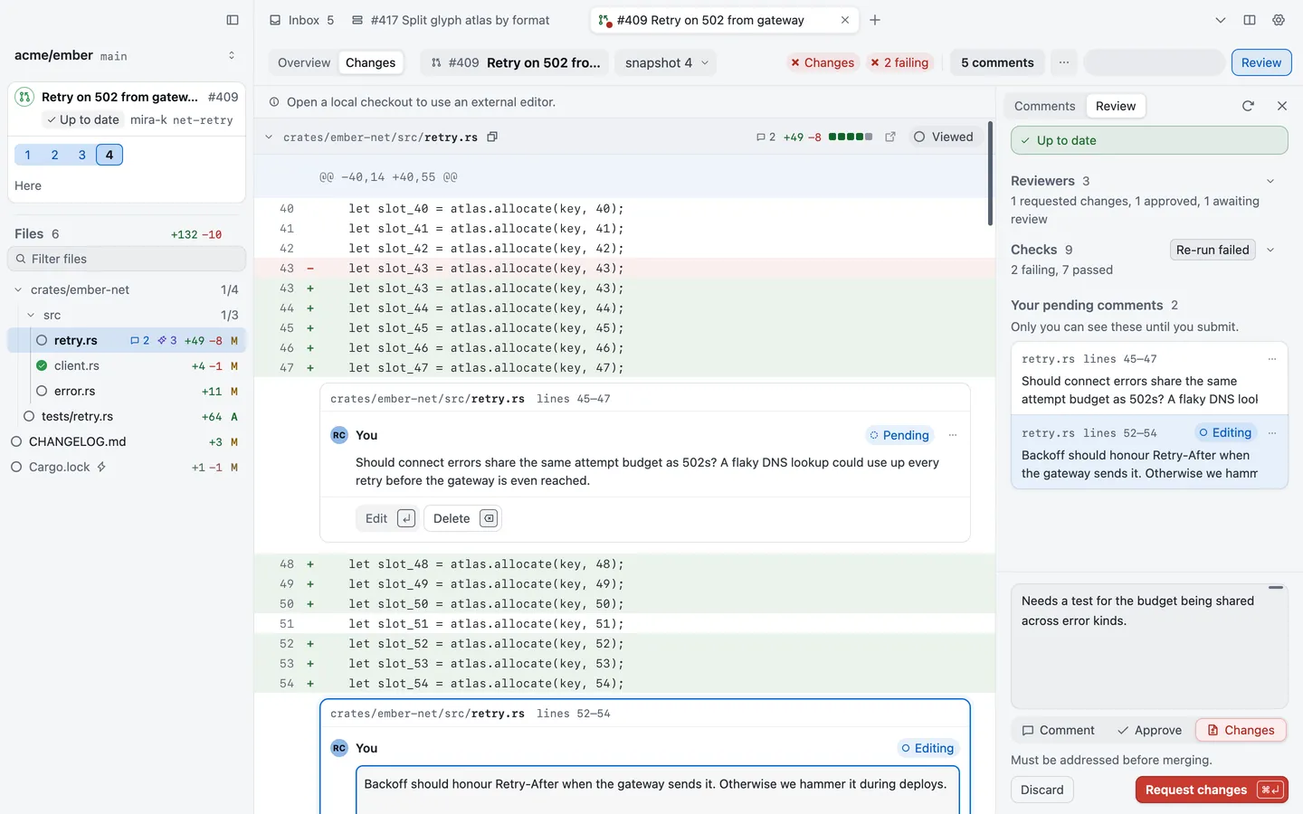Toggle the left sidebar panel icon

click(233, 20)
